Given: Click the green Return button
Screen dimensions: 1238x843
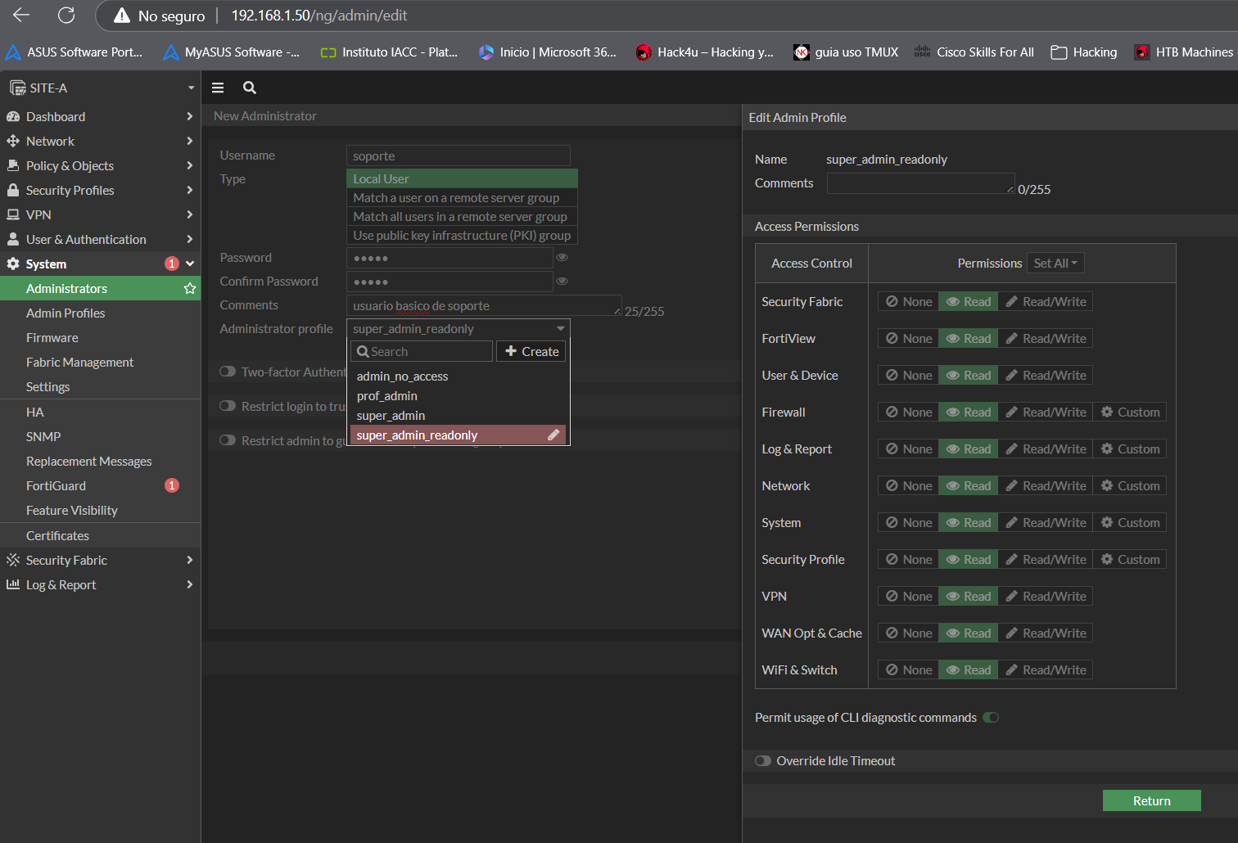Looking at the screenshot, I should coord(1151,800).
